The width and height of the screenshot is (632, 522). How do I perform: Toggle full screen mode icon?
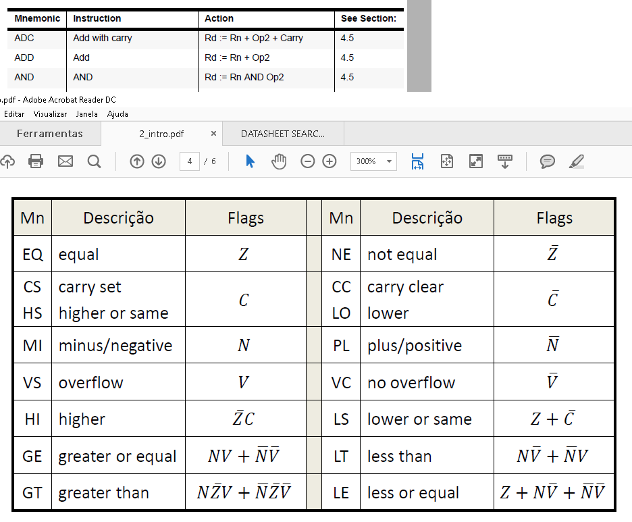[x=476, y=161]
